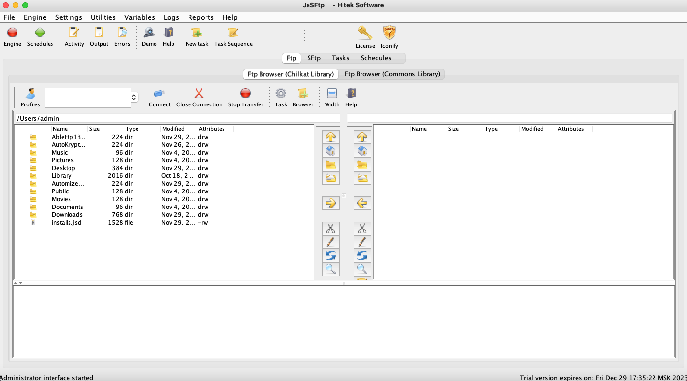Select the Downloads folder in local list
This screenshot has width=687, height=381.
[67, 215]
